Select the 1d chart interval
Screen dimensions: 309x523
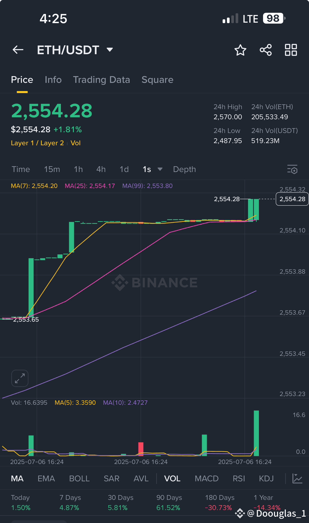coord(124,169)
